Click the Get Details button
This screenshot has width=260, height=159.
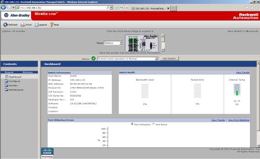coord(169,58)
